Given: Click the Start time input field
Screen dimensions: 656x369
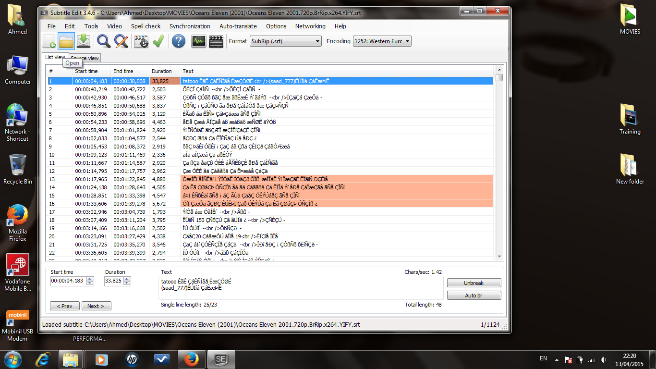Looking at the screenshot, I should click(x=68, y=281).
